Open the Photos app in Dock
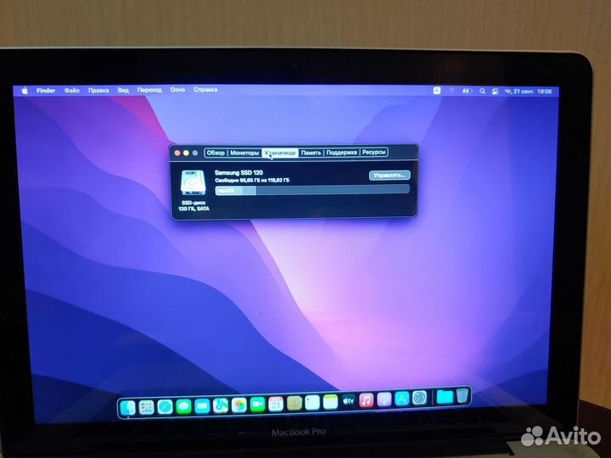This screenshot has width=611, height=458. tap(238, 405)
